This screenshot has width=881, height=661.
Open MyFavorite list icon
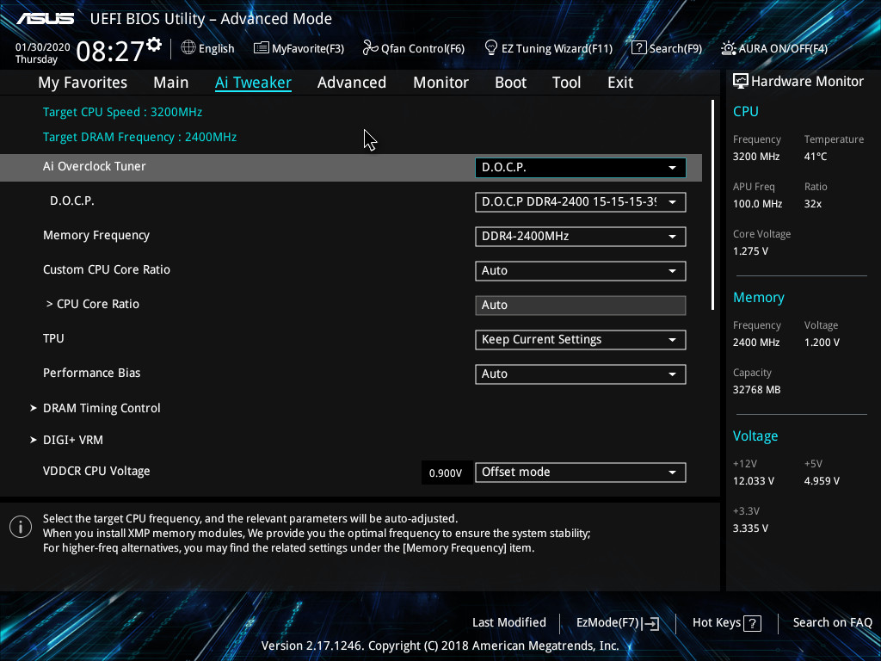click(262, 48)
